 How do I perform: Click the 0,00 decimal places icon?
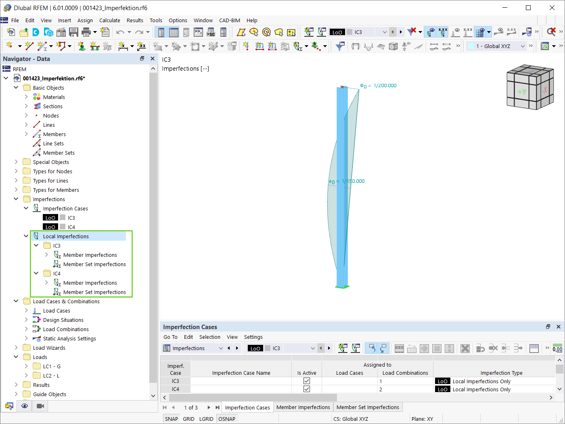pos(557,348)
